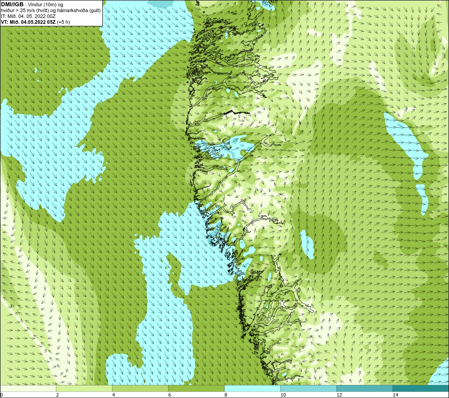Click the 0–2 m/s palest color bar segment

coord(28,388)
